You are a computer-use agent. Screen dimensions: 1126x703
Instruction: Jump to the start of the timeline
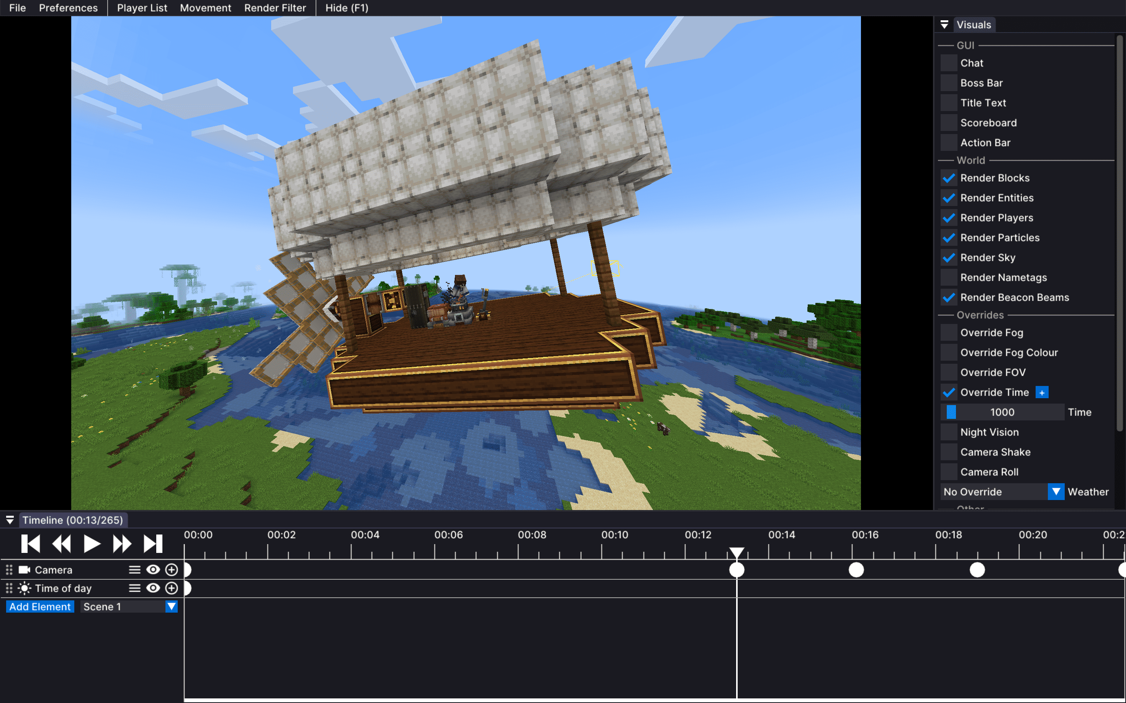tap(31, 544)
